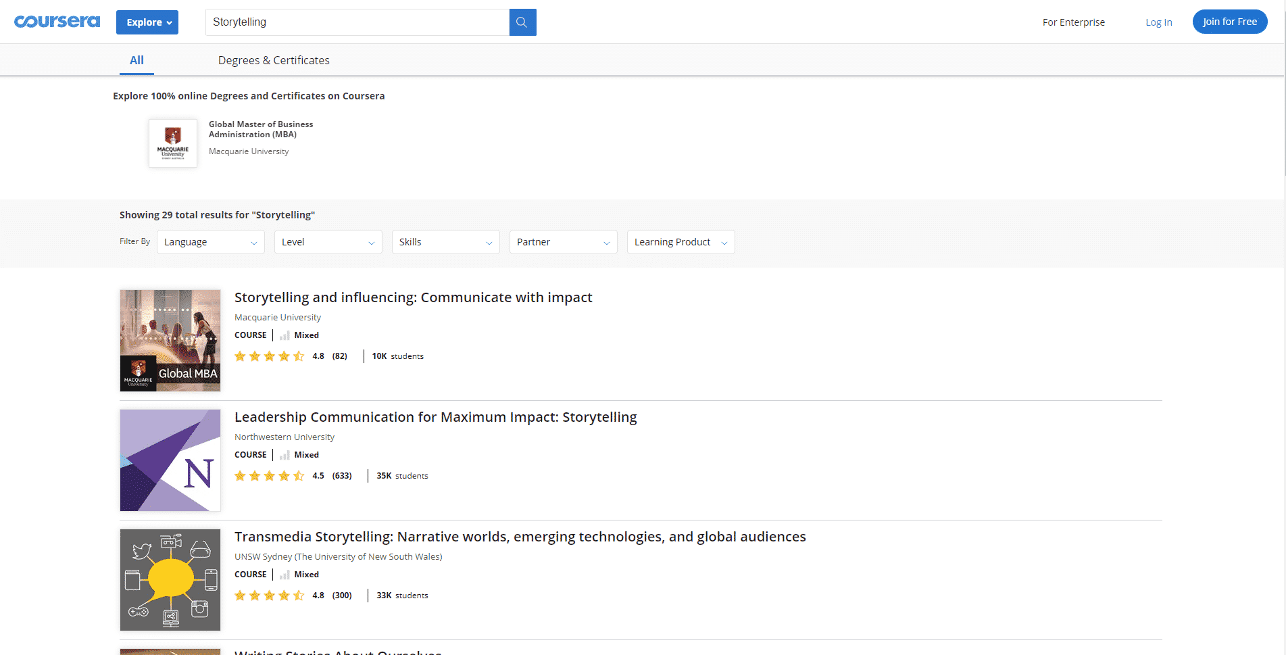1286x655 pixels.
Task: Click the Coursera logo
Action: [57, 22]
